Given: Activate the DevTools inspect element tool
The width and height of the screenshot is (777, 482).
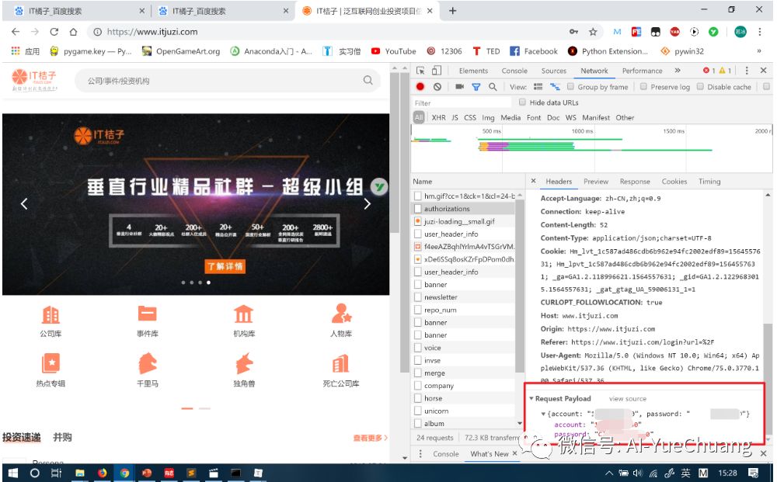Looking at the screenshot, I should (x=420, y=71).
